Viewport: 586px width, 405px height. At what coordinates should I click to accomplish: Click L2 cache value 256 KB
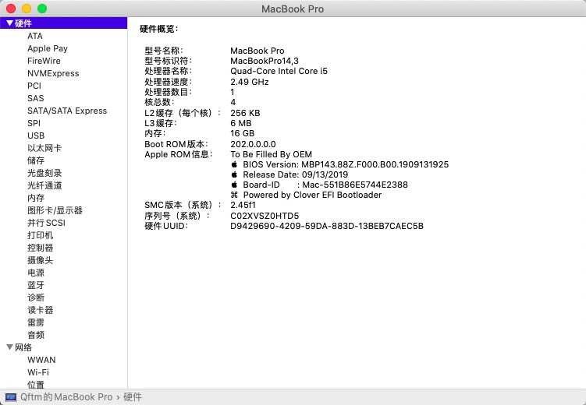(x=245, y=113)
